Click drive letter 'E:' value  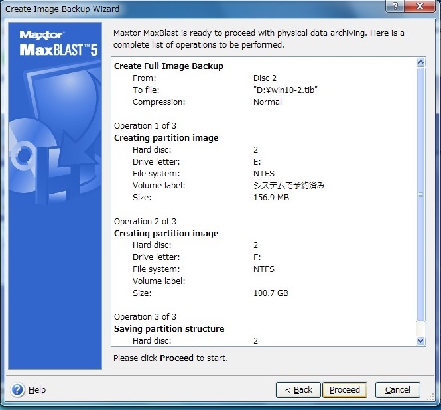[257, 161]
